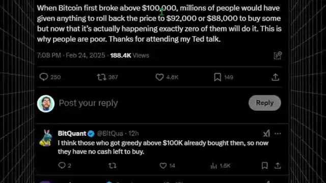The image size is (326, 183).
Task: Share the main Bitcoin post
Action: click(x=275, y=77)
